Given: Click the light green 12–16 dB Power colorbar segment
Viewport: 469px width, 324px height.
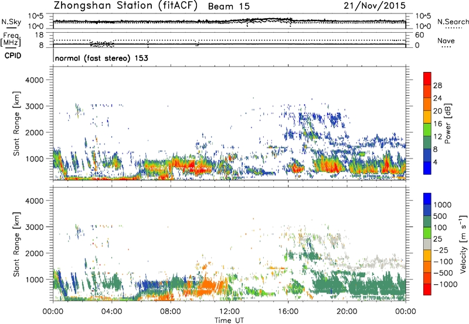Looking at the screenshot, I should pyautogui.click(x=427, y=130).
